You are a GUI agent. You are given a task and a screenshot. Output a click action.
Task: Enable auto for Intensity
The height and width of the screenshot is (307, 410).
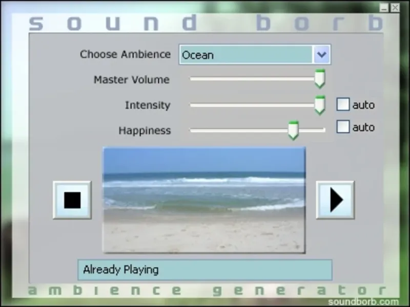(x=343, y=104)
